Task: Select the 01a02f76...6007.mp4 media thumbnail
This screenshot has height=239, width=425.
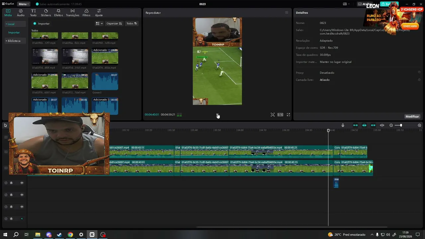Action: tap(44, 81)
